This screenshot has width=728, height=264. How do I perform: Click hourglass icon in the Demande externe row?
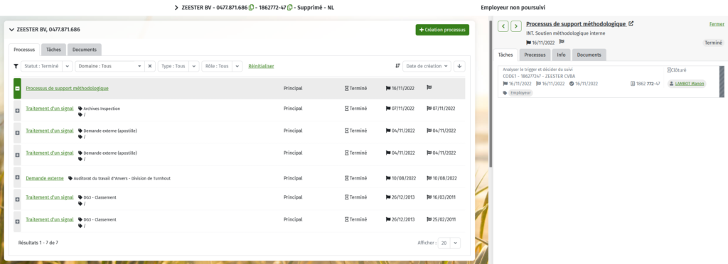coord(346,178)
